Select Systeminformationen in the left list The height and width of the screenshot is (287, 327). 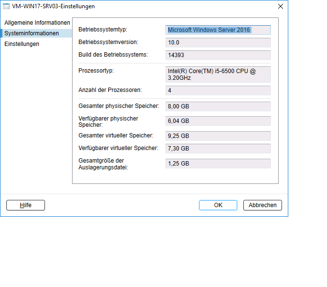(x=31, y=33)
